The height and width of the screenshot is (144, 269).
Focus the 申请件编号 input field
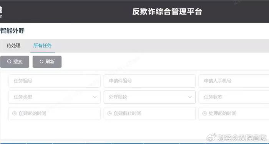pyautogui.click(x=149, y=81)
